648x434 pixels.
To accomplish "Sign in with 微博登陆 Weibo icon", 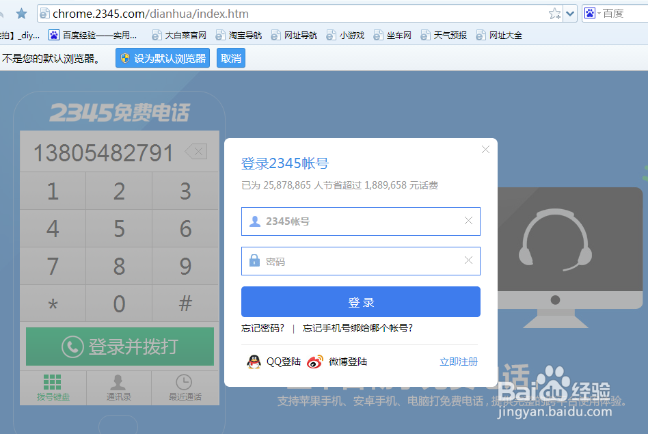I will tap(337, 362).
